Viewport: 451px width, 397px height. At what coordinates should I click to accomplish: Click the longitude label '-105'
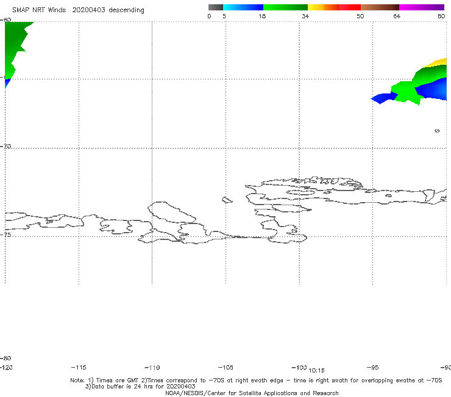tap(225, 368)
